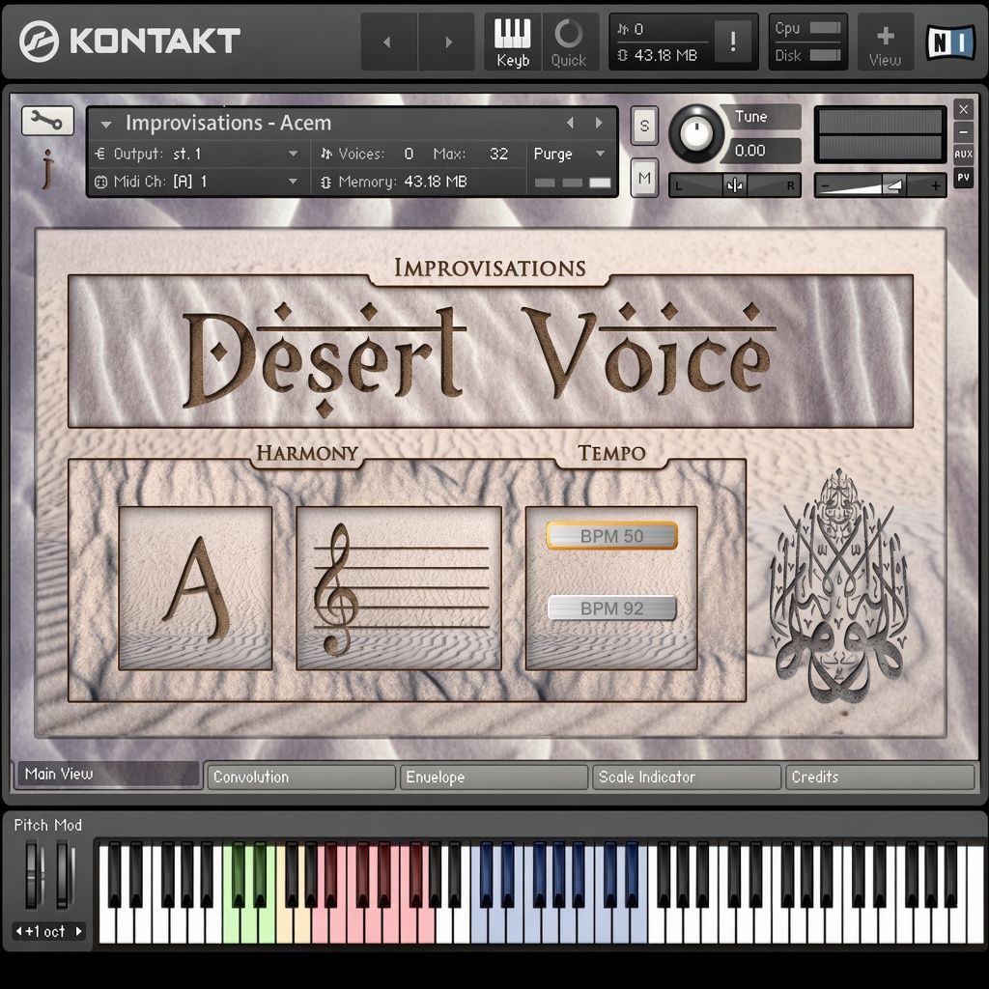Open the Credits tab
This screenshot has height=989, width=989.
pos(880,777)
